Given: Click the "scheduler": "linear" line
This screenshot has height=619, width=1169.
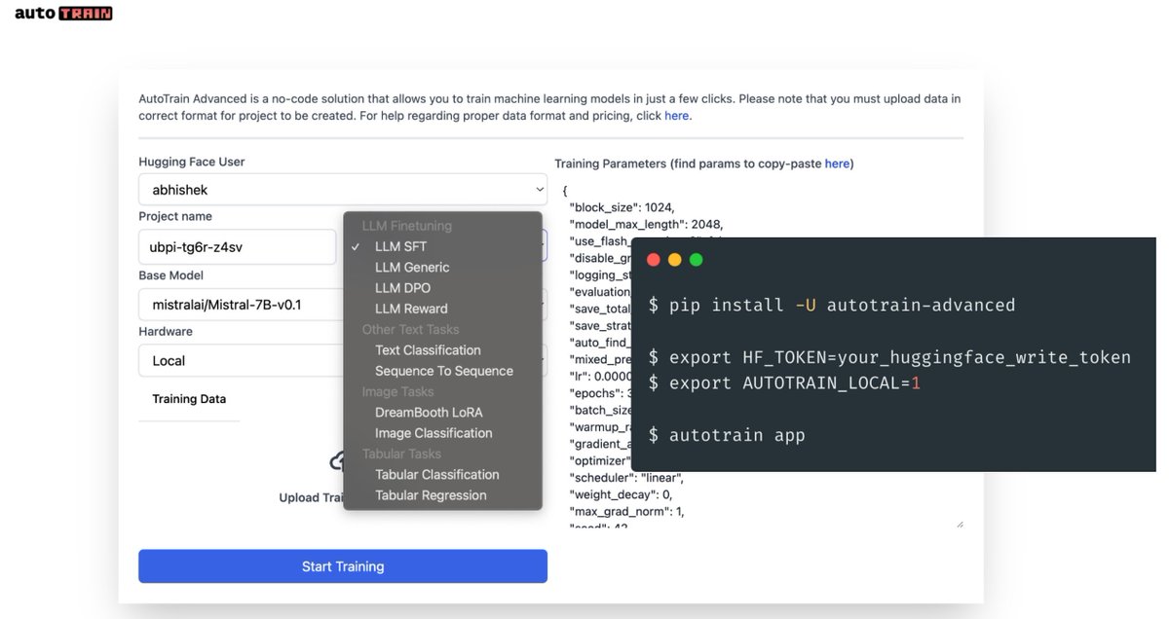Looking at the screenshot, I should [626, 478].
